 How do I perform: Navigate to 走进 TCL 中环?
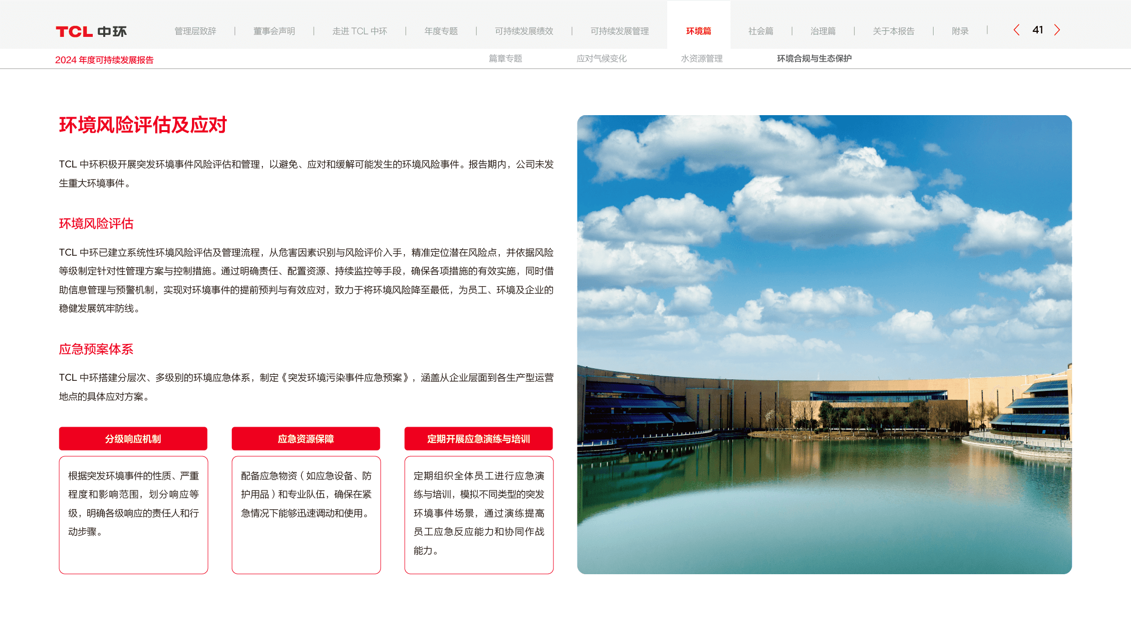(x=360, y=31)
